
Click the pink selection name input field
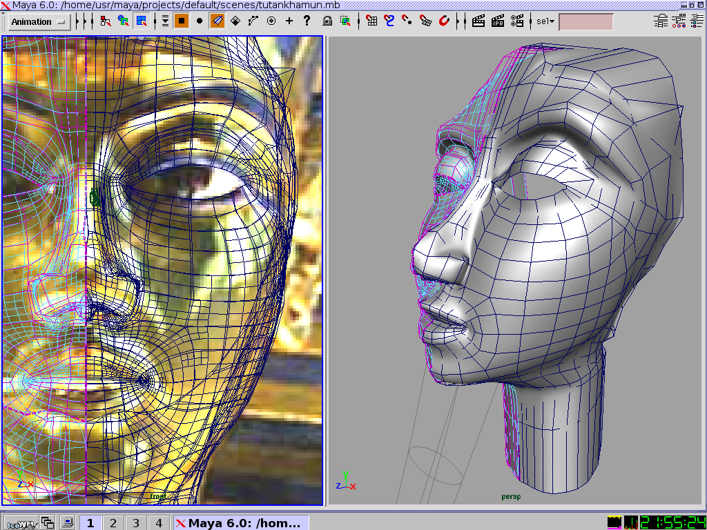(585, 21)
